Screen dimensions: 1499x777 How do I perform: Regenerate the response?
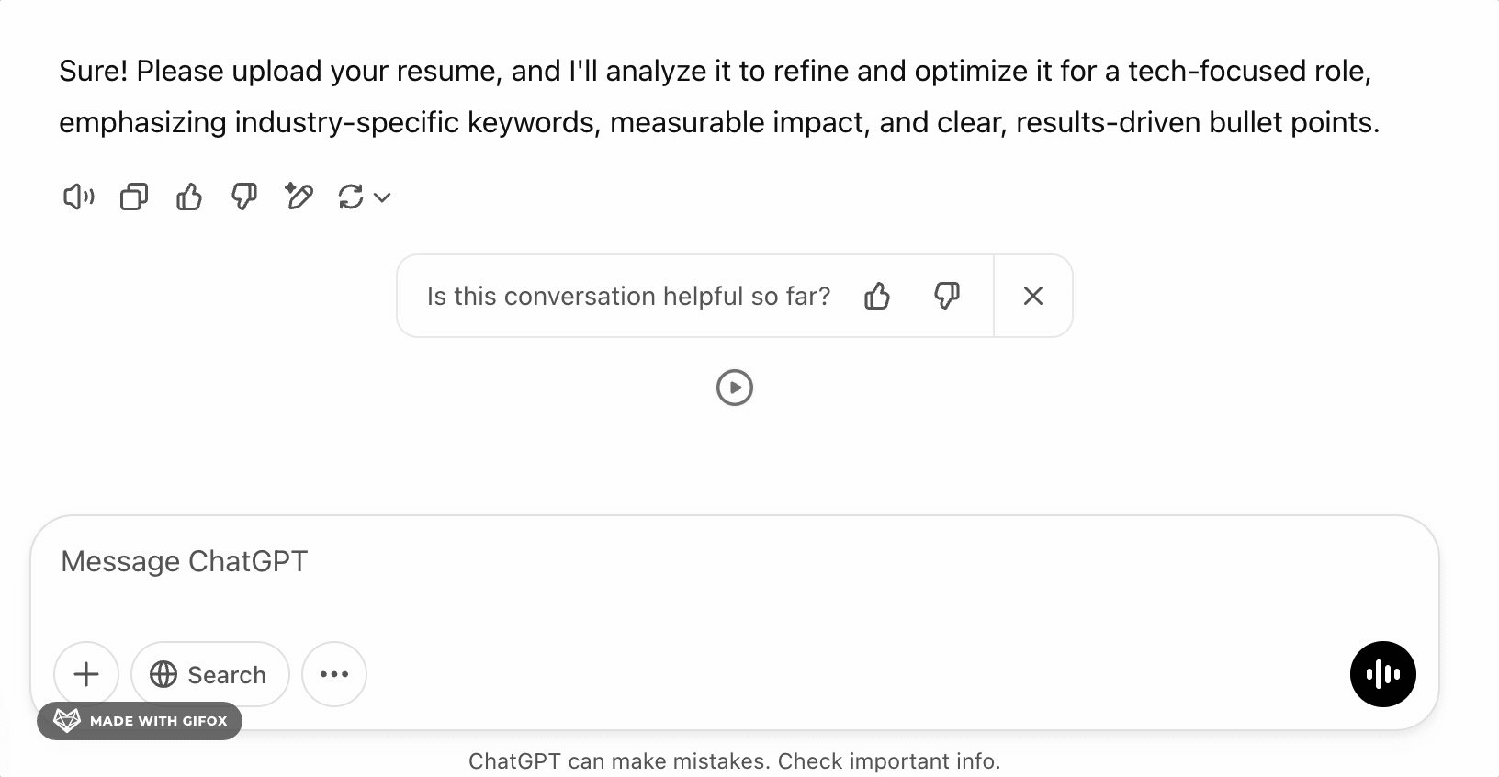pyautogui.click(x=350, y=197)
